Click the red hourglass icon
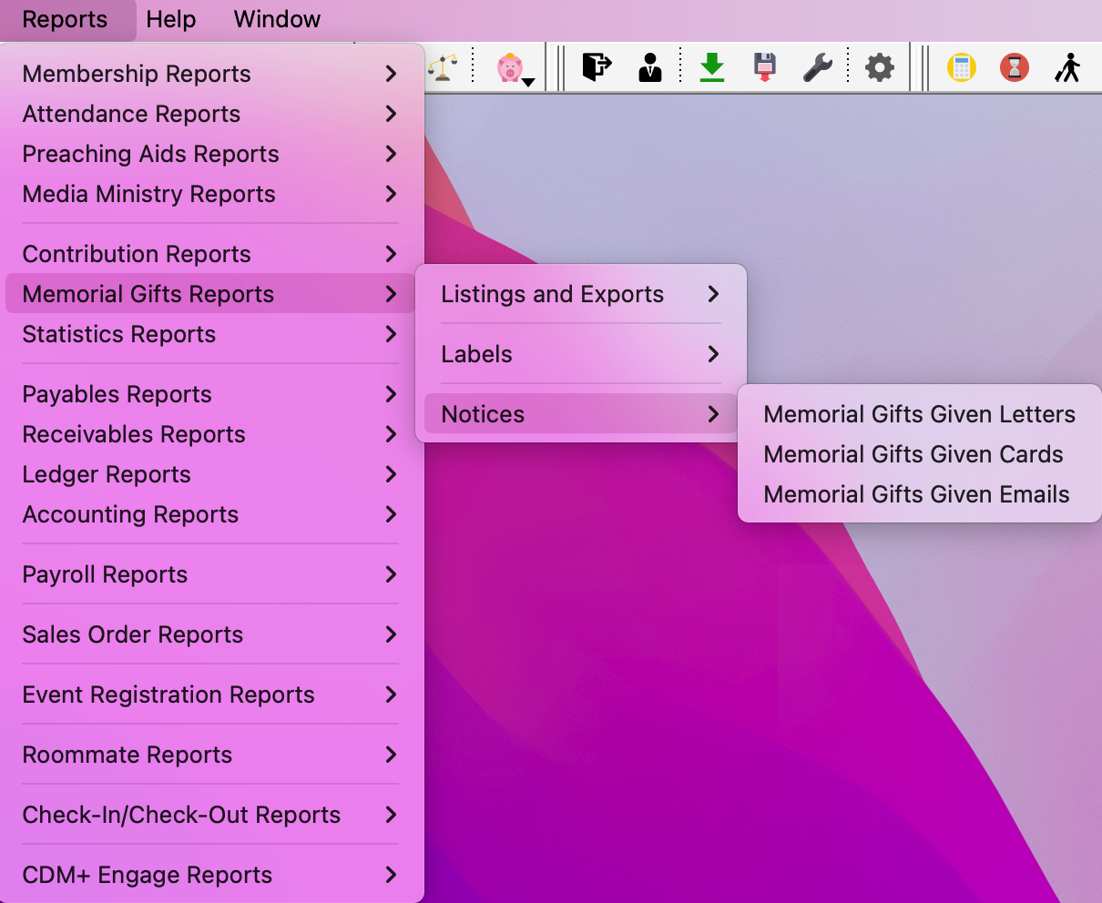Screen dimensions: 1102x903 point(1014,67)
